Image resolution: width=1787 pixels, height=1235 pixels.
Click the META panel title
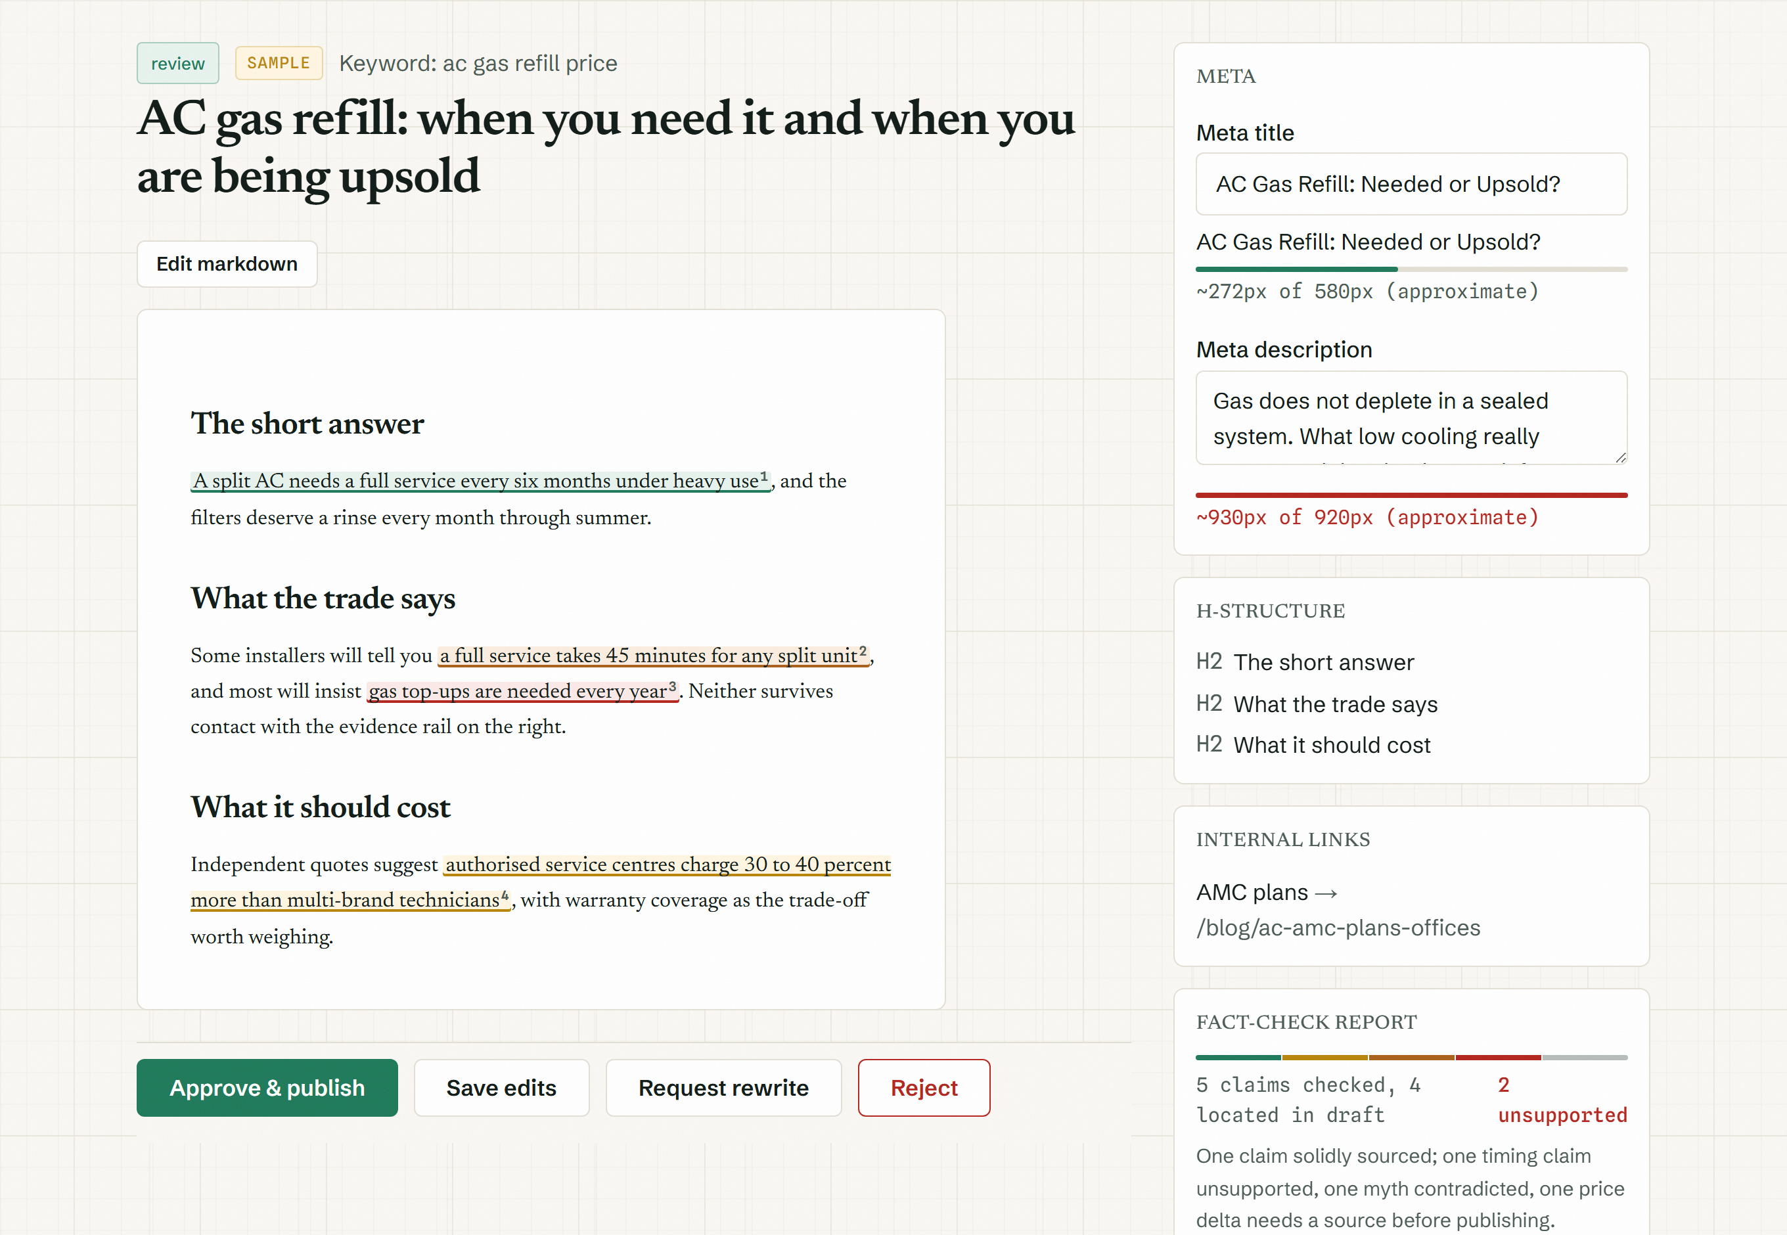1225,76
